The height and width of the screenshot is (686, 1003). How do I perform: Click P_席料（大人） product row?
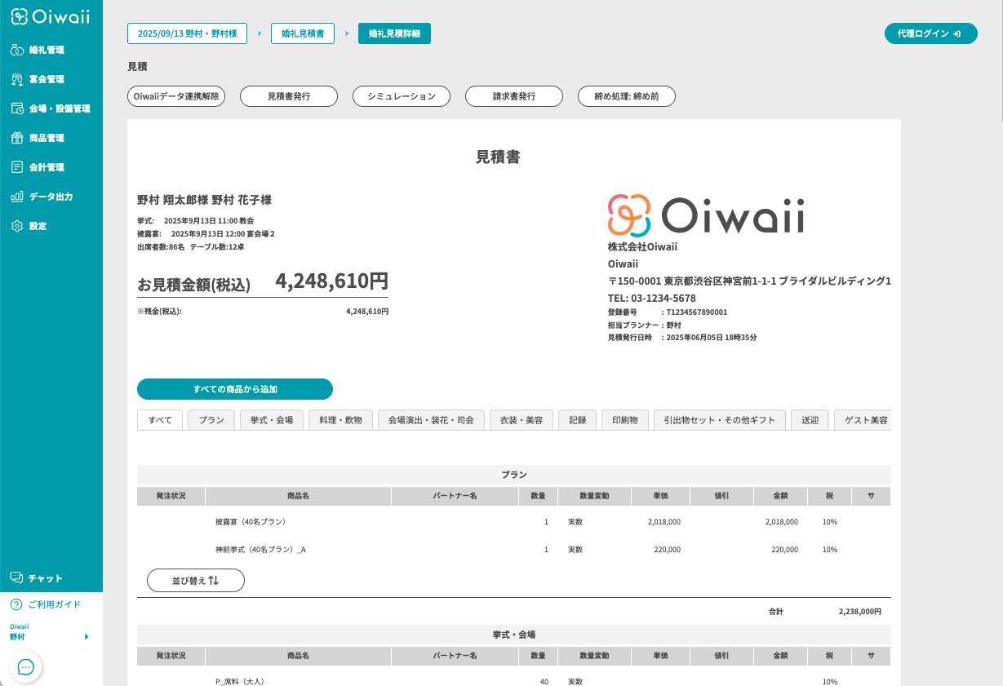(x=514, y=681)
